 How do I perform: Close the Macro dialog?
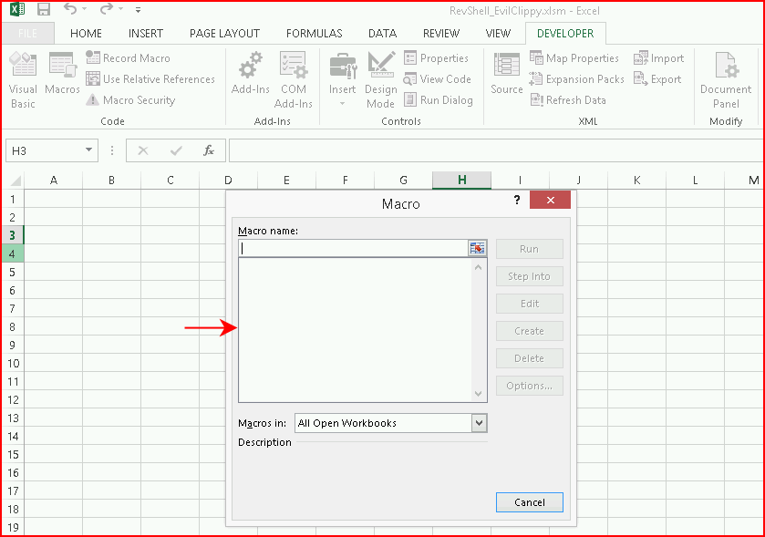point(551,200)
